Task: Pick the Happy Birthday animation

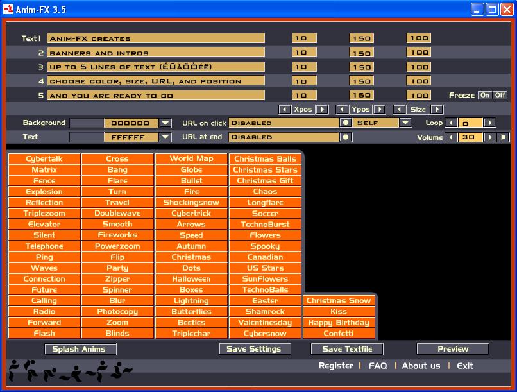Action: [339, 323]
